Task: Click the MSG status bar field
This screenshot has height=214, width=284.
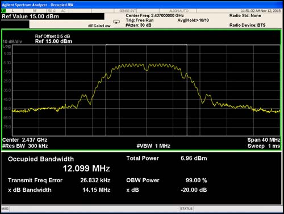Action: (x=5, y=209)
